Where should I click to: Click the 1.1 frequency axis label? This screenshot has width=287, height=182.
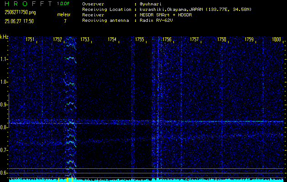(3, 59)
